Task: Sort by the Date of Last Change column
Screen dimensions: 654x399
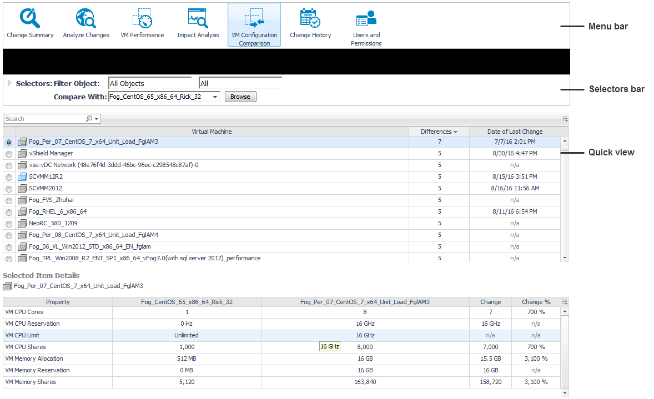Action: [515, 132]
